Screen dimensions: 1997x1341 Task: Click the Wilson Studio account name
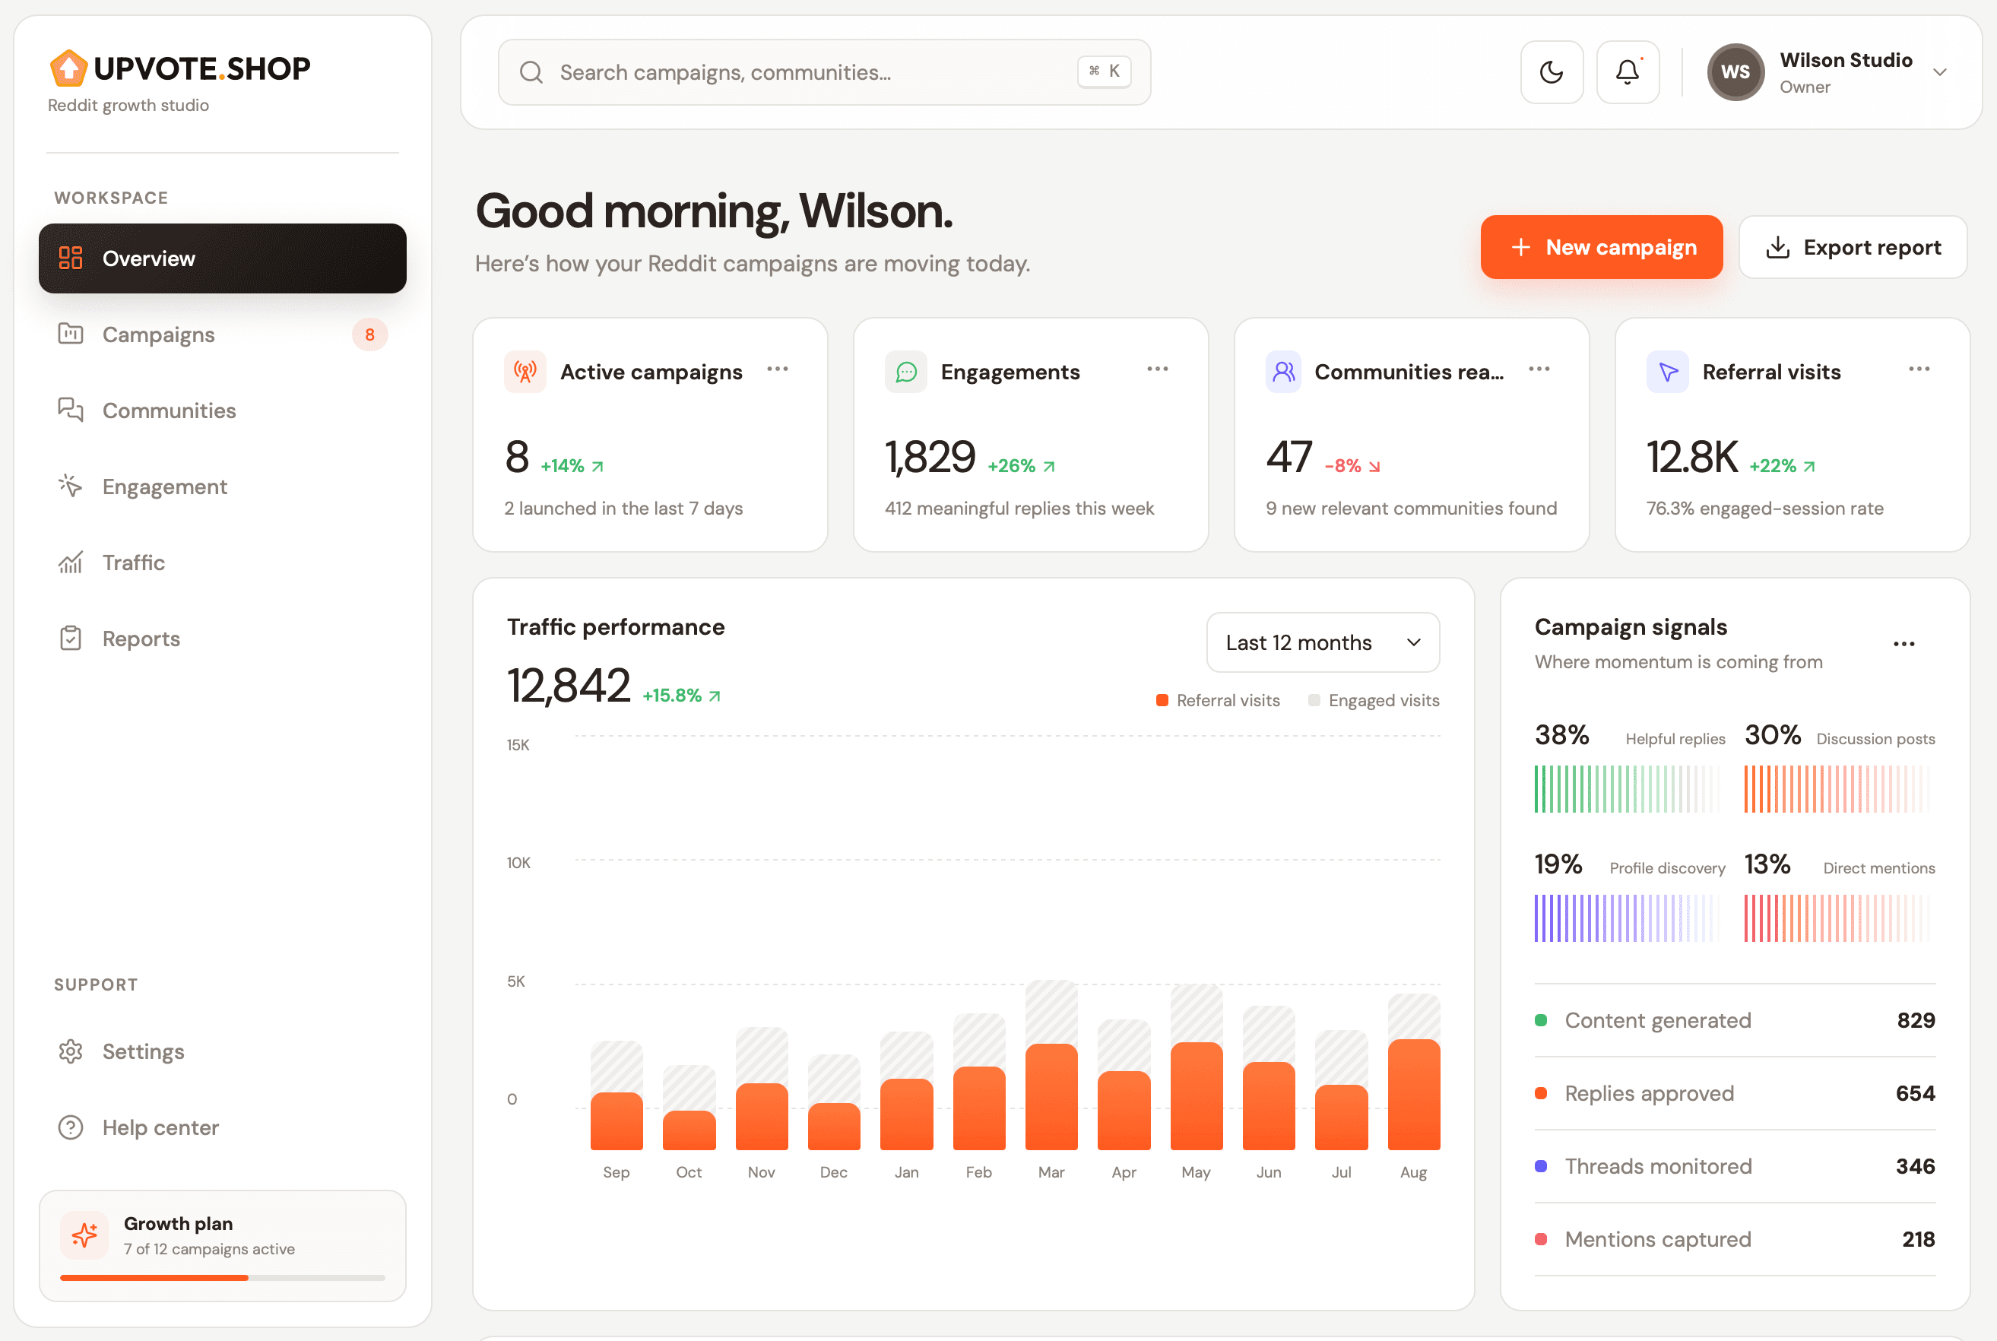pyautogui.click(x=1846, y=60)
